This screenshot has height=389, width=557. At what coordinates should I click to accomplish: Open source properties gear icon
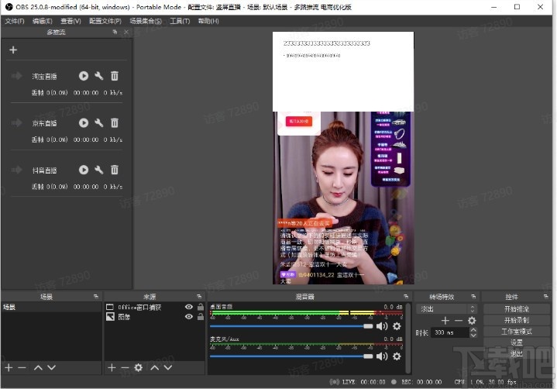[x=139, y=367]
